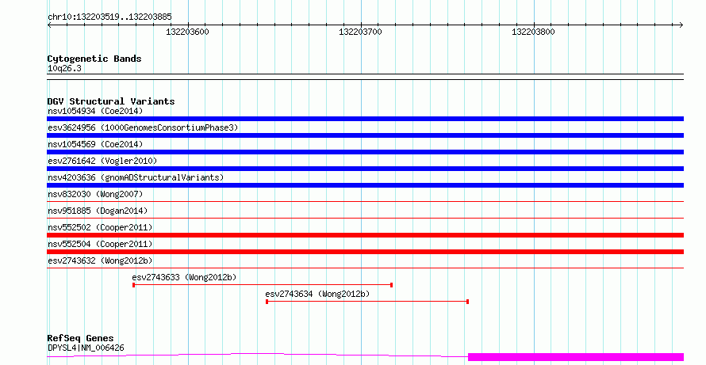Image resolution: width=706 pixels, height=365 pixels.
Task: Click variant label esv2743632 (Wong2012b)
Action: [x=100, y=260]
